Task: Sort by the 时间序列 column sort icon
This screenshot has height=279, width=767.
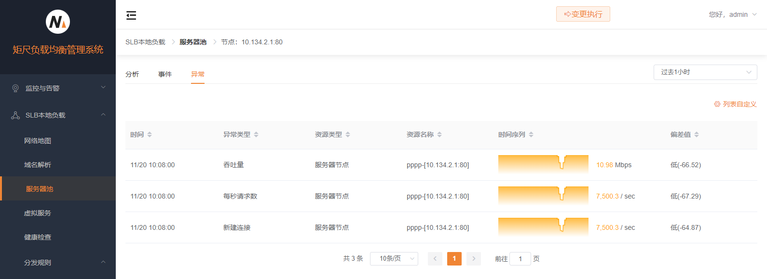Action: [531, 134]
